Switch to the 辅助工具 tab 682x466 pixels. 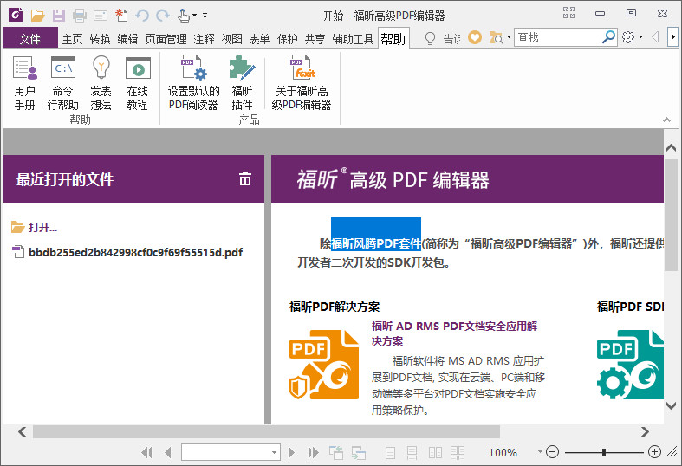(354, 39)
